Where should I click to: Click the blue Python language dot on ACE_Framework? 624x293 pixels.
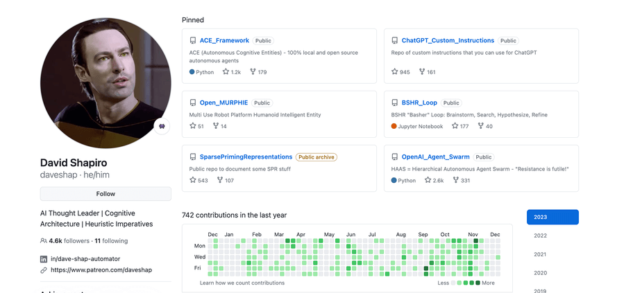(x=192, y=72)
